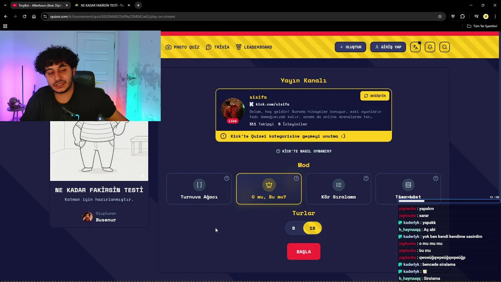Close the TroyBoi Afterhours tab
Image resolution: width=501 pixels, height=282 pixels.
click(67, 5)
